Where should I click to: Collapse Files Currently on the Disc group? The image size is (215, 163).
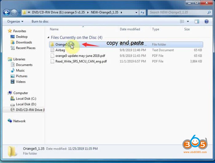click(x=48, y=37)
